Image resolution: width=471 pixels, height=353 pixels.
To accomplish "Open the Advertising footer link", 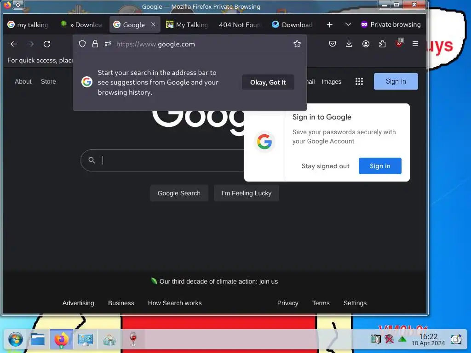I will pos(78,303).
